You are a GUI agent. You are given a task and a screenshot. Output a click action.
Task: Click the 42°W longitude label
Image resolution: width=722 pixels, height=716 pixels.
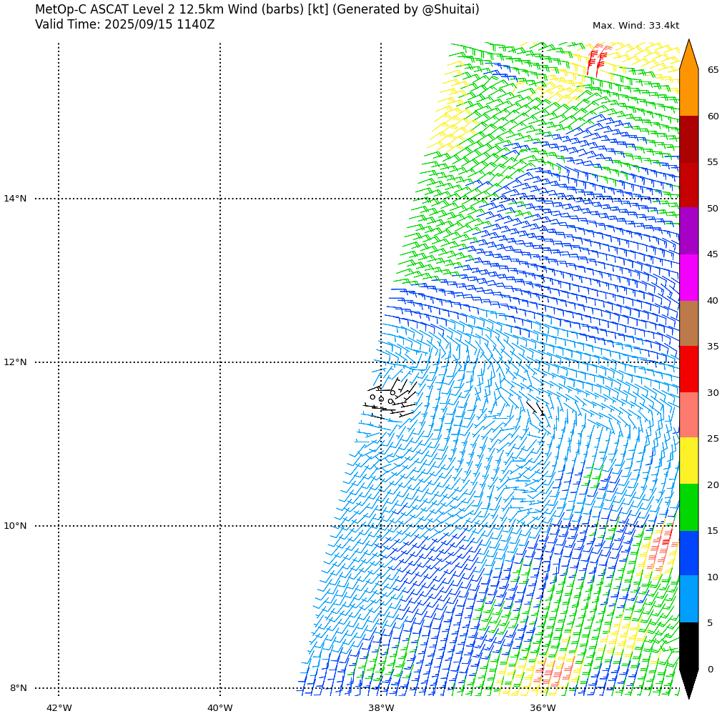(x=59, y=707)
